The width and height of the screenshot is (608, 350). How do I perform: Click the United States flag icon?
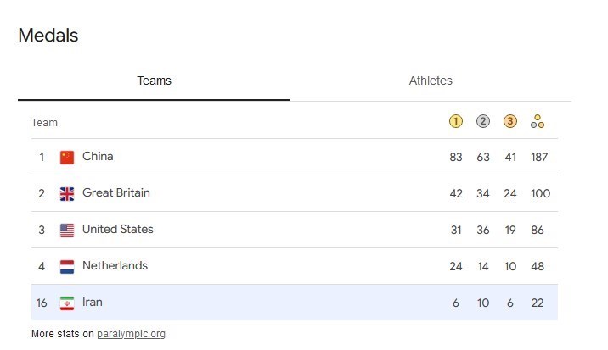67,230
